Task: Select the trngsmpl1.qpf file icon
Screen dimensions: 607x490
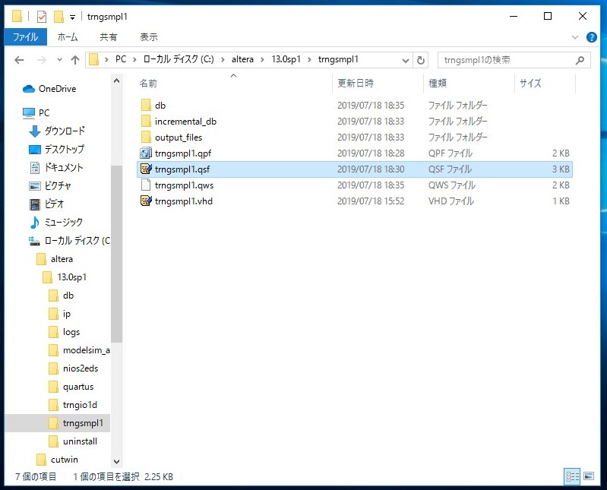Action: [146, 153]
